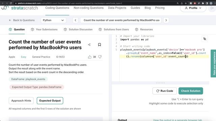
Task: Click the Apple company tag
Action: [12, 57]
